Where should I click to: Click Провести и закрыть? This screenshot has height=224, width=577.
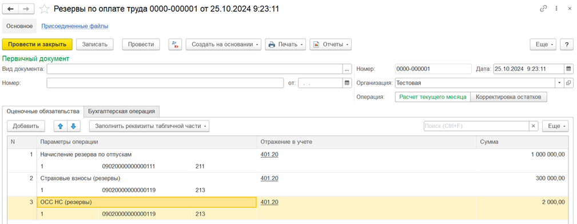[x=37, y=45]
